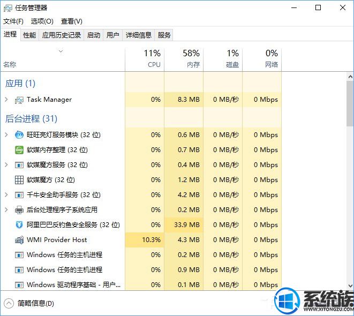354x316 pixels.
Task: Click the vertical scrollbar thumb
Action: point(350,103)
